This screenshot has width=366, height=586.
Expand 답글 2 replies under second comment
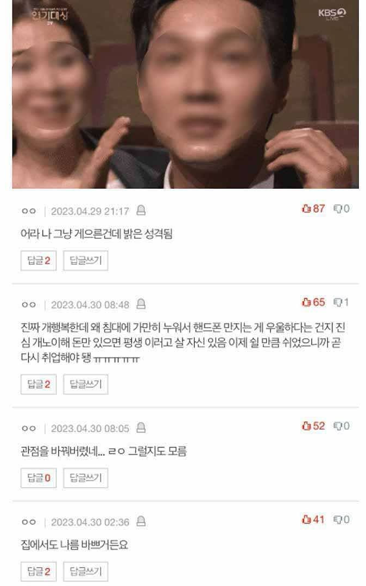pos(39,384)
